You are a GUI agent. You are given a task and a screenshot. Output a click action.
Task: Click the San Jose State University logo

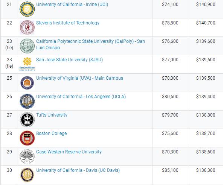point(27,64)
